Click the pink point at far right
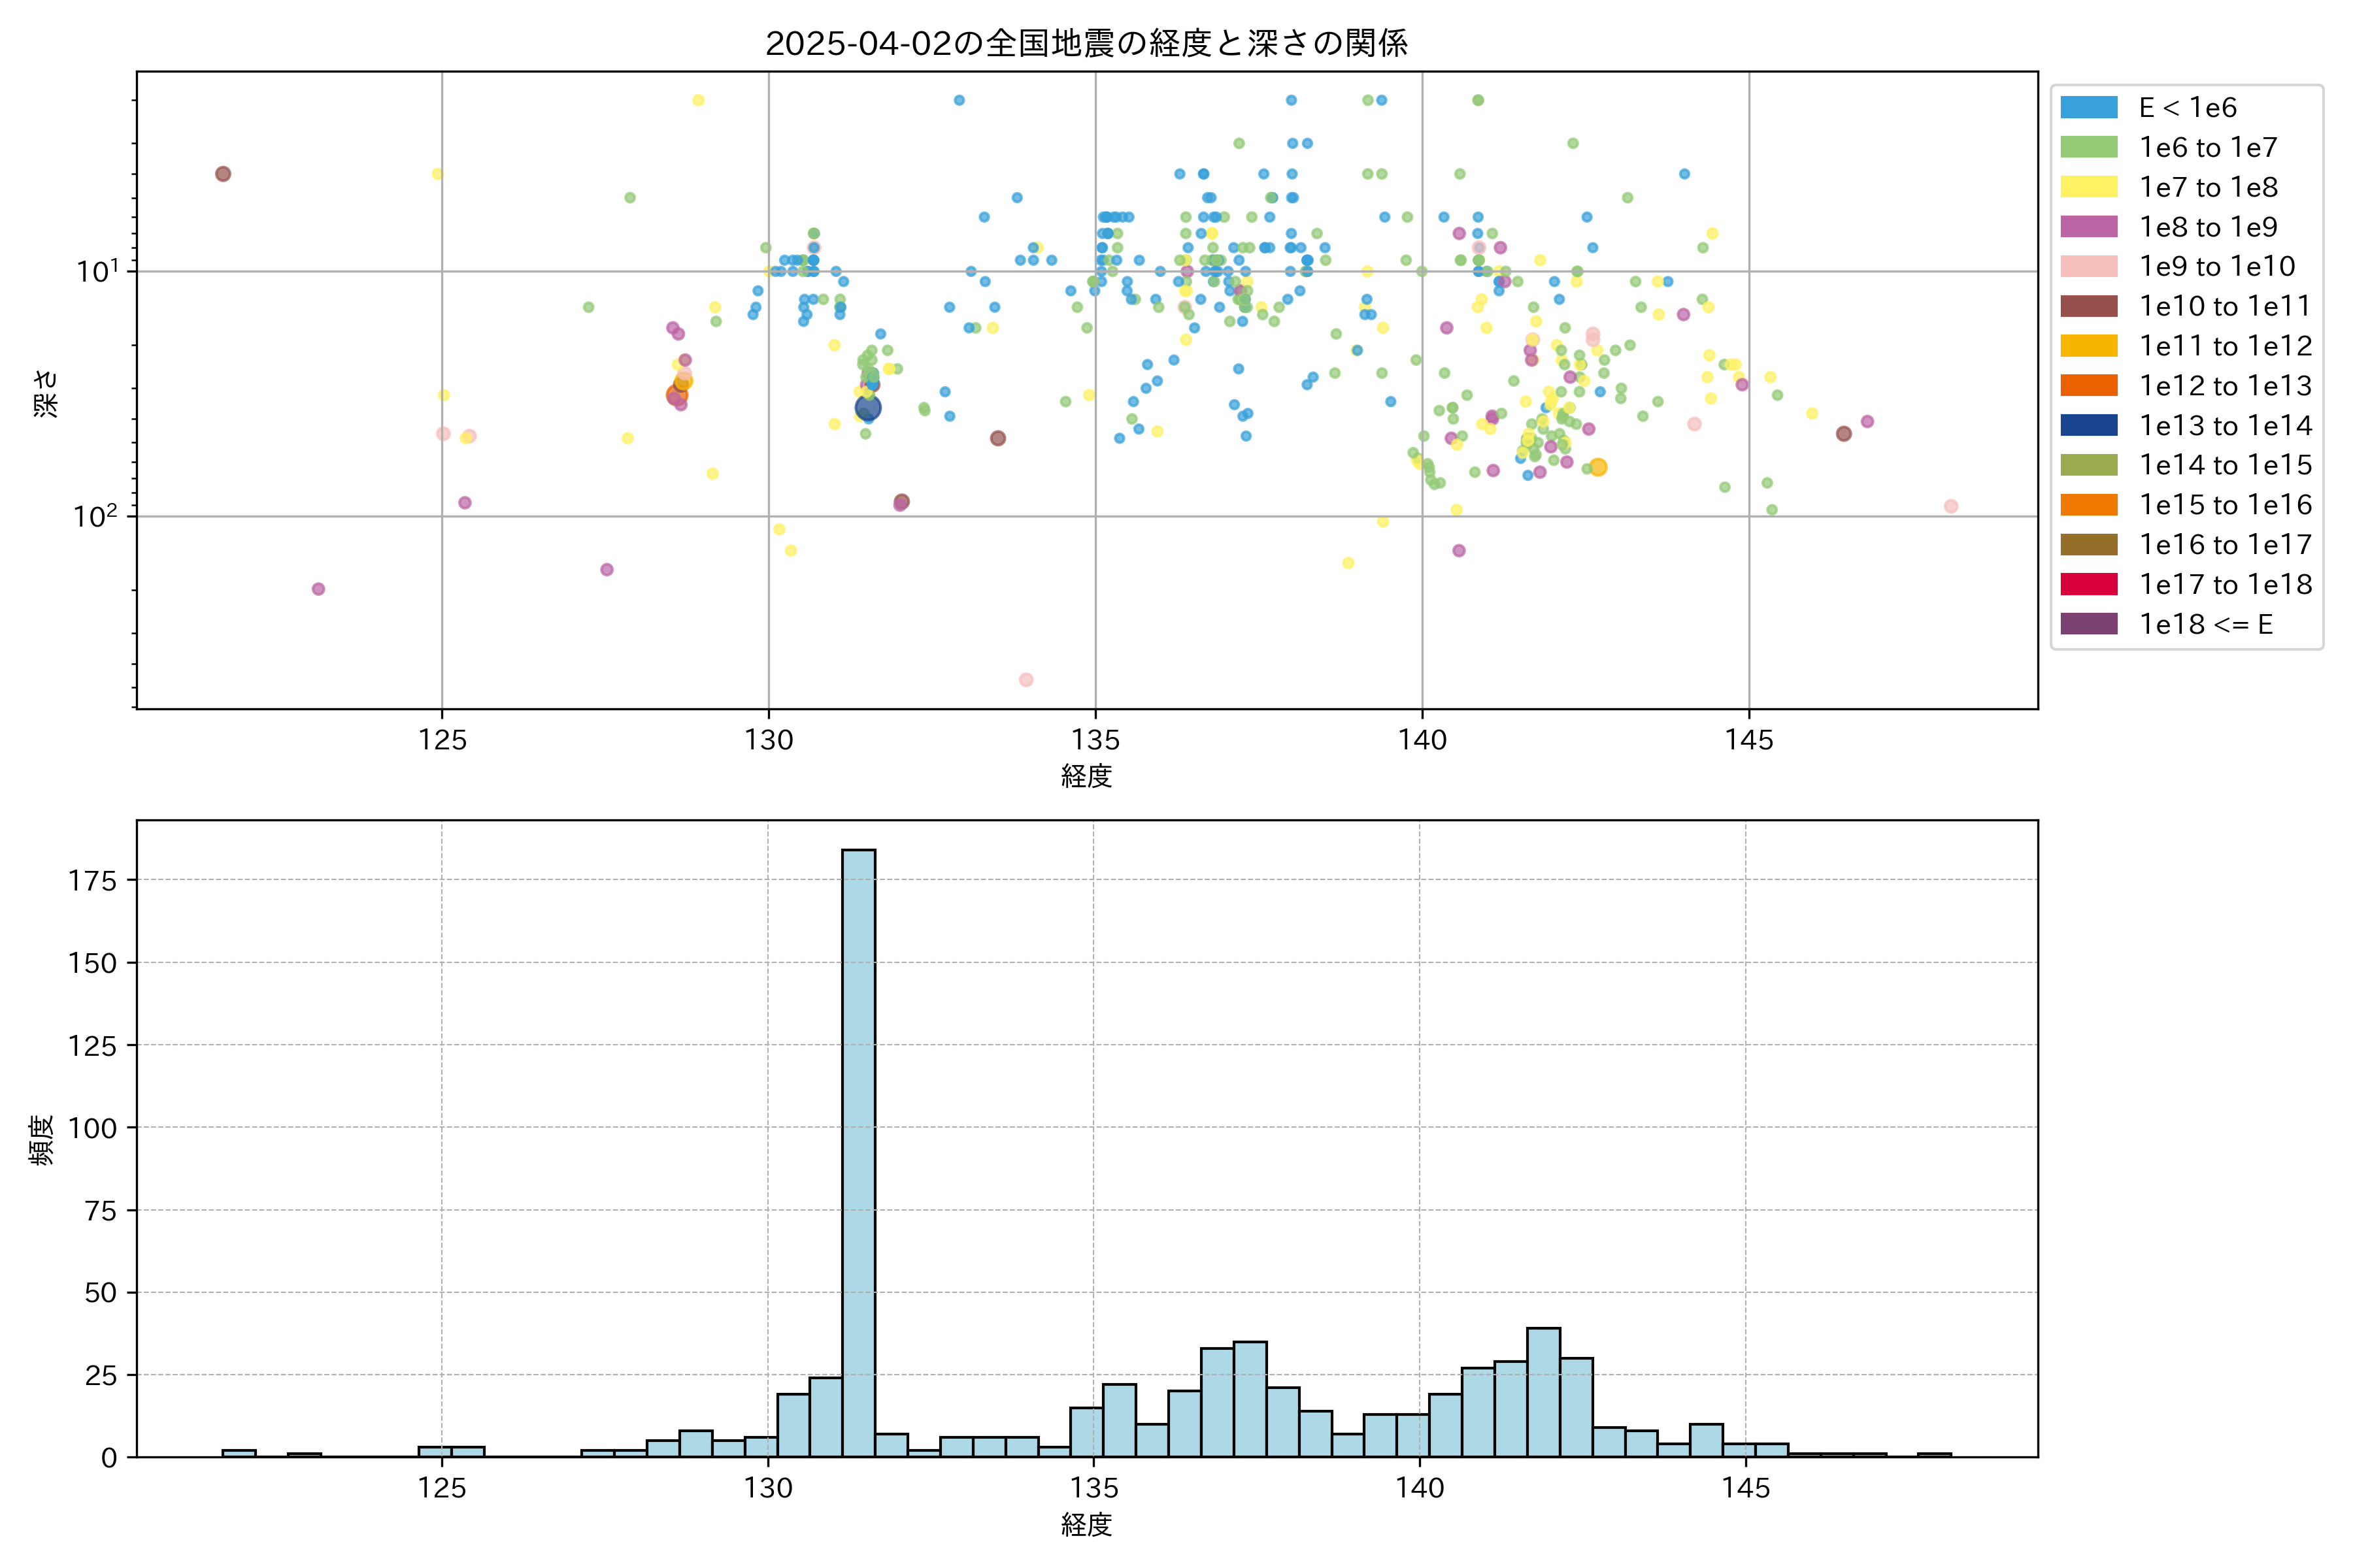 [1951, 506]
